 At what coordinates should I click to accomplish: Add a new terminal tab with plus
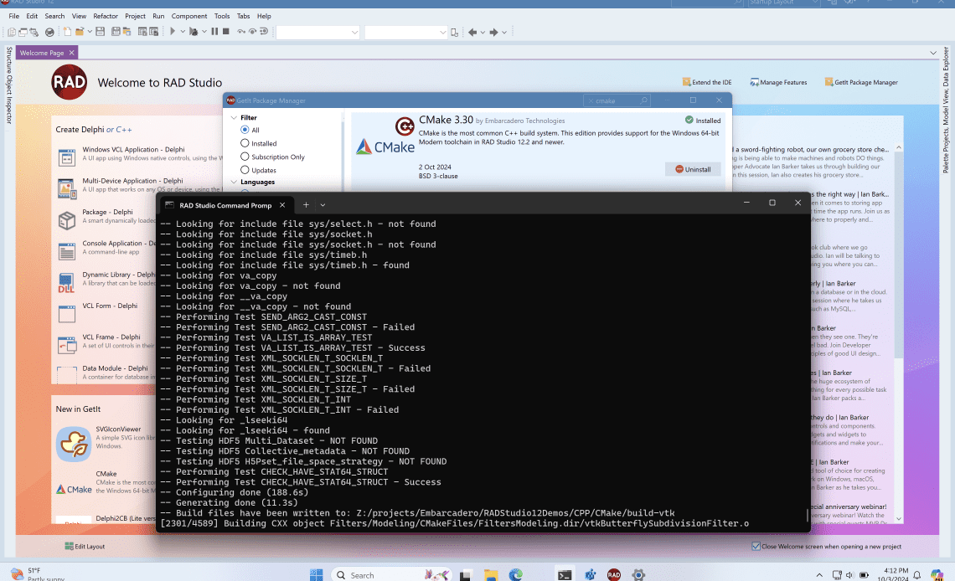coord(306,205)
